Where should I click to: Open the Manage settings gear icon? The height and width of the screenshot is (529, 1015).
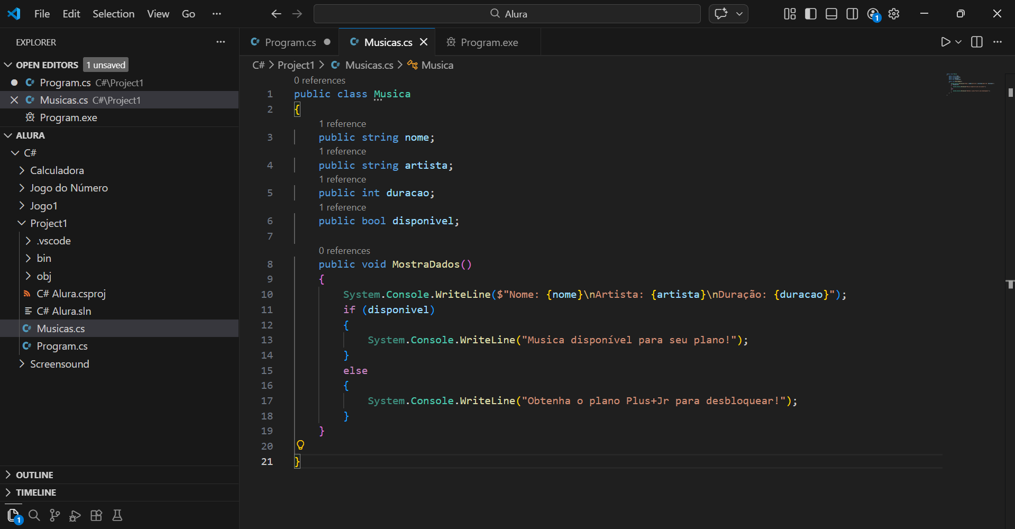point(894,14)
